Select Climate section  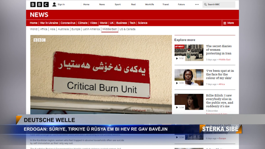[x=82, y=23]
